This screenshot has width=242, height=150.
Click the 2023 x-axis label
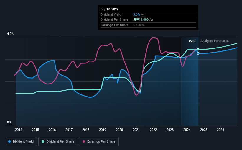coord(170,130)
